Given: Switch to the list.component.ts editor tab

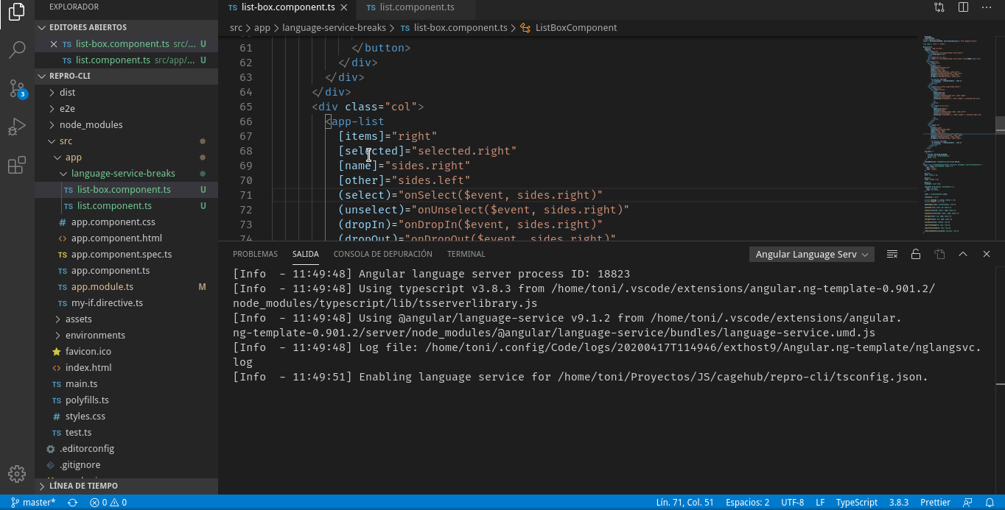Looking at the screenshot, I should point(416,7).
